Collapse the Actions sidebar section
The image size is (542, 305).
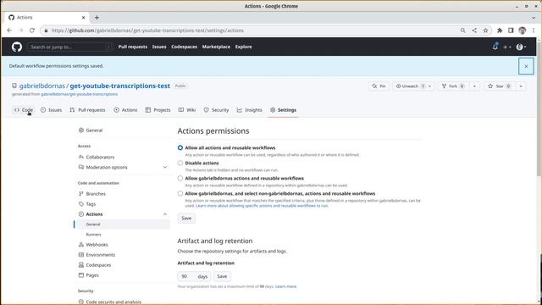165,214
